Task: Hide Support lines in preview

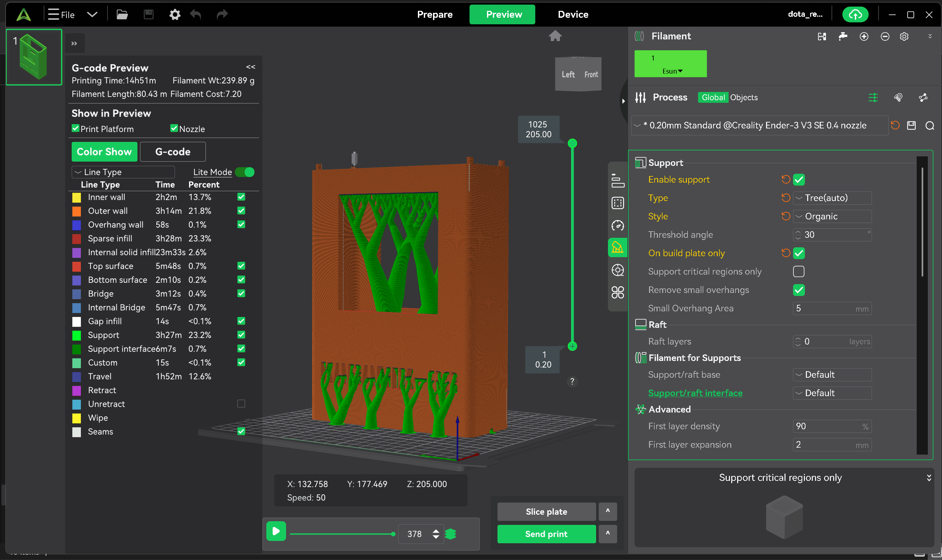Action: pos(241,335)
